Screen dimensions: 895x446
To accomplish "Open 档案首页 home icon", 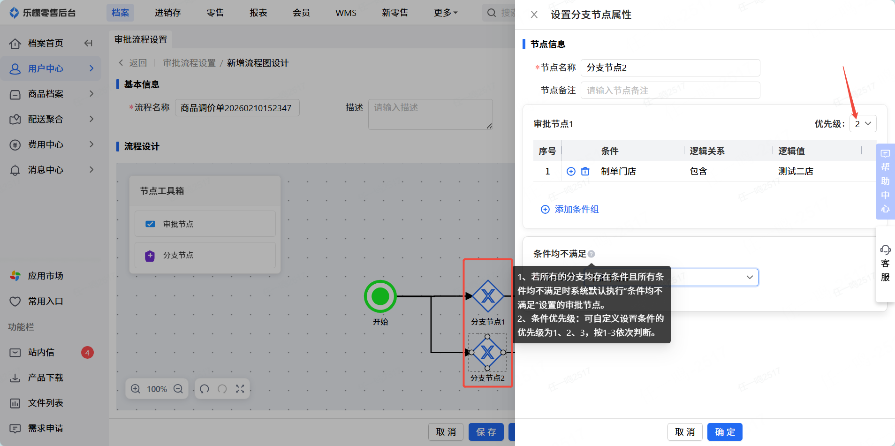I will (15, 44).
